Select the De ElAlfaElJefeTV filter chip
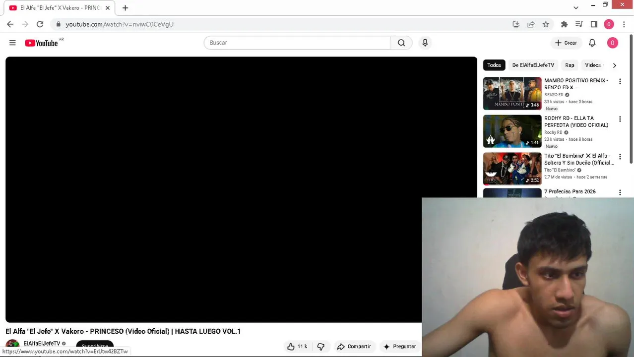The height and width of the screenshot is (357, 634). 533,65
